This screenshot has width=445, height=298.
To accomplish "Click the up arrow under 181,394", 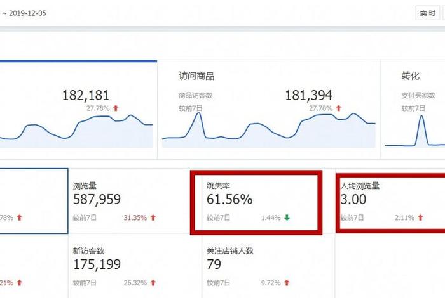I will point(339,108).
